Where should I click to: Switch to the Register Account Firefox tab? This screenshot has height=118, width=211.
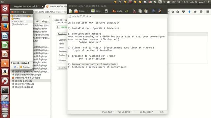(27, 7)
